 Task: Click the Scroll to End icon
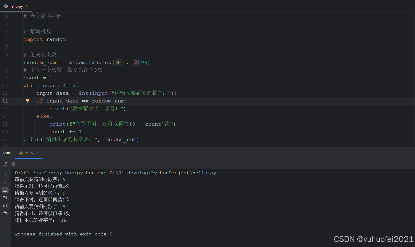[x=5, y=198]
